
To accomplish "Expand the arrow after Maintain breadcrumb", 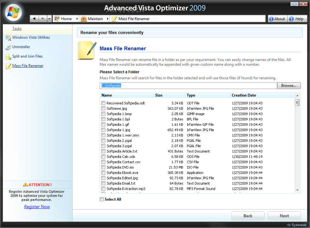I will click(108, 19).
